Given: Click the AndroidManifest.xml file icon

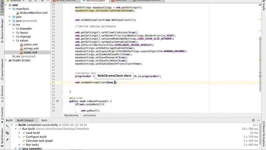Looking at the screenshot, I should tap(17, 13).
